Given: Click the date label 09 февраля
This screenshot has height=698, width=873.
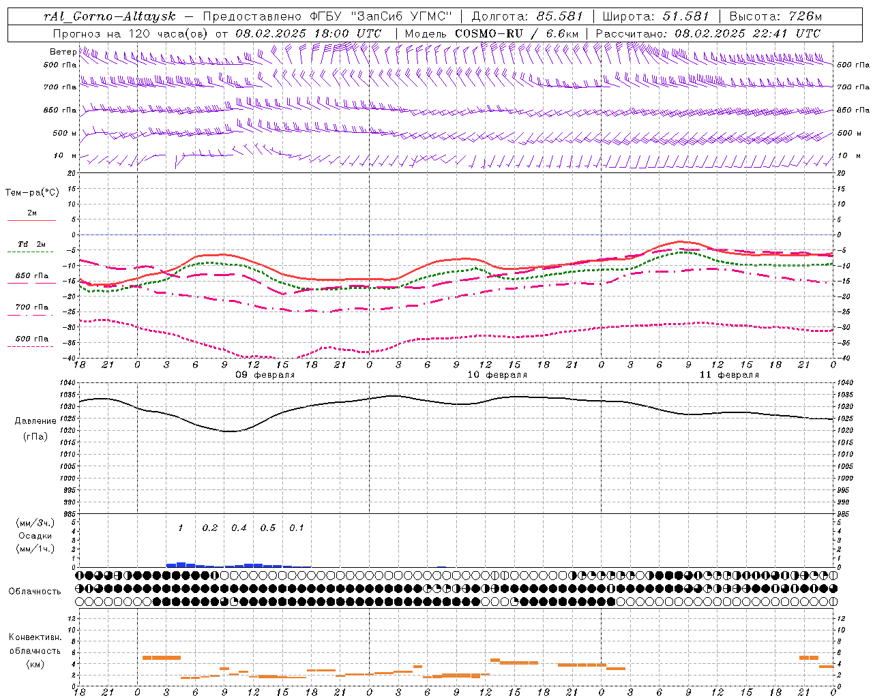Looking at the screenshot, I should click(265, 375).
